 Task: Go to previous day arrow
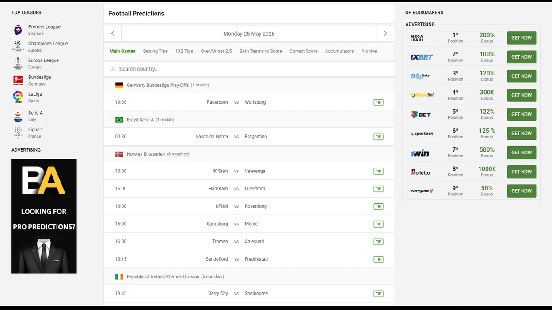click(x=113, y=34)
